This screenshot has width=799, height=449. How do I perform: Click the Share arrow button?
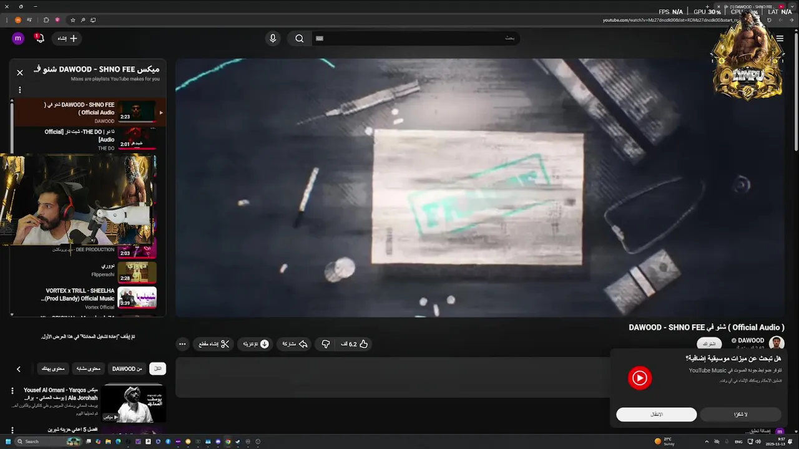[295, 344]
